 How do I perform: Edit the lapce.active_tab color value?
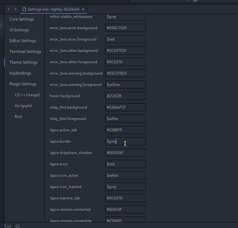coord(125,130)
